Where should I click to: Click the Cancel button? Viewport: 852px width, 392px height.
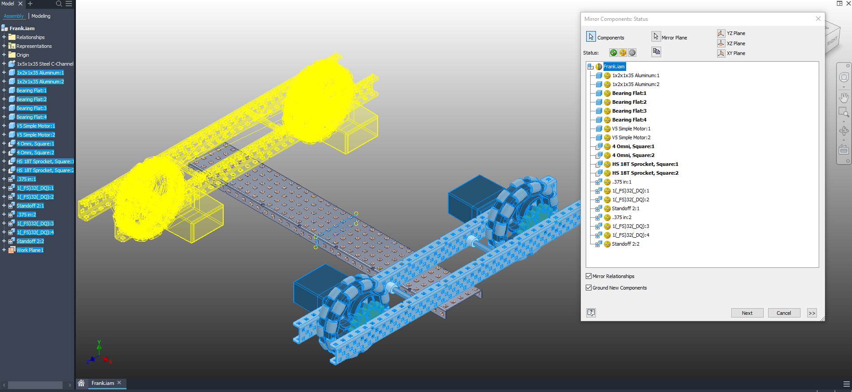click(784, 313)
